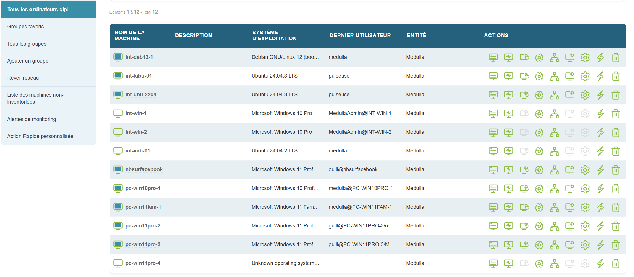Open network hierarchy icon for int-win-2
634x277 pixels.
point(554,133)
